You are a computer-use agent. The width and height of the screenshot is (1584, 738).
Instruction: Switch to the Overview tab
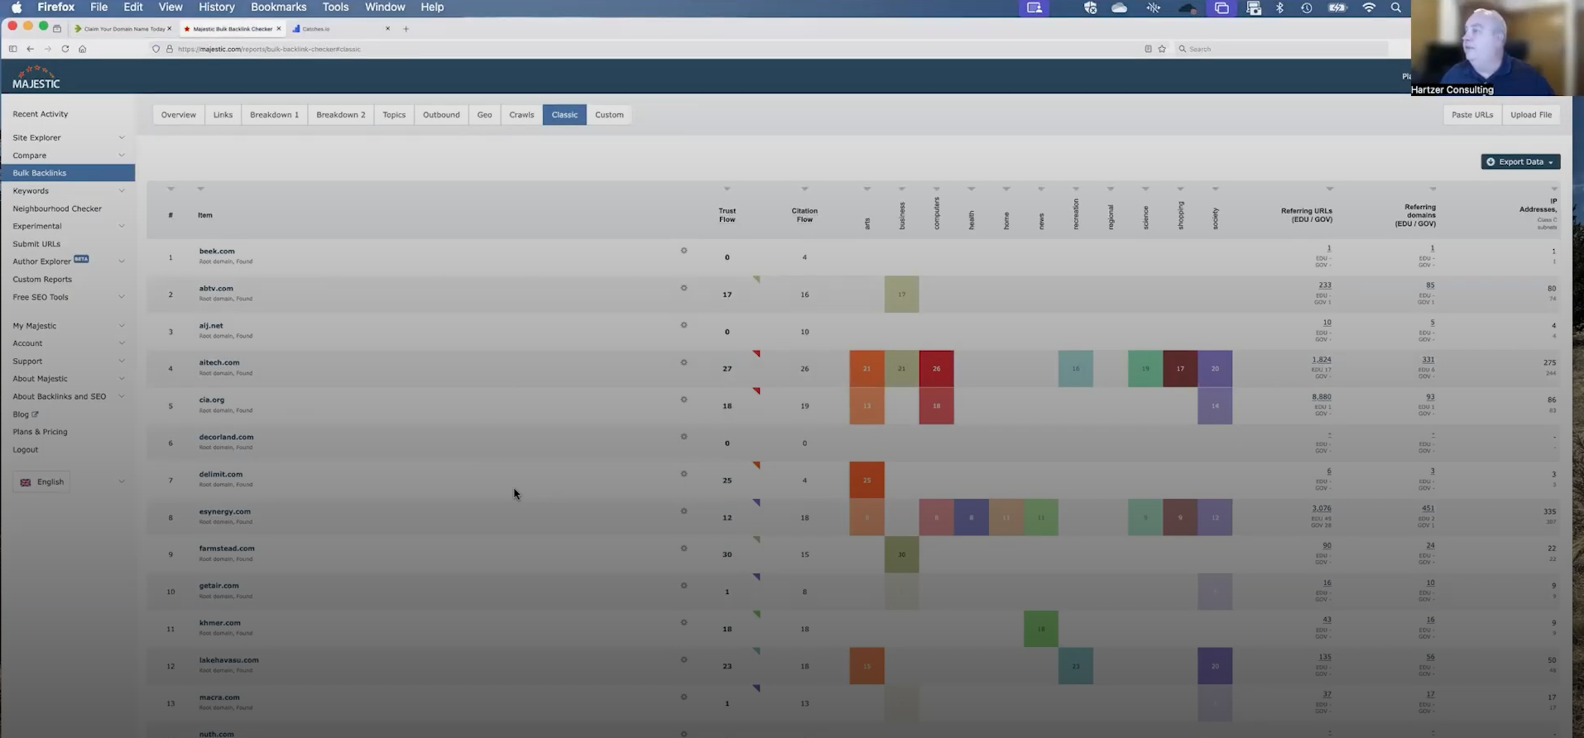pyautogui.click(x=179, y=115)
